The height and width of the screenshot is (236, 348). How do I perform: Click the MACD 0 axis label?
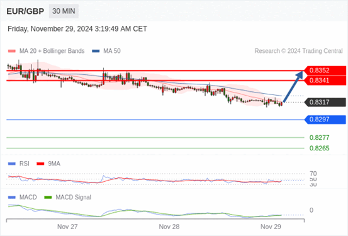click(x=312, y=210)
